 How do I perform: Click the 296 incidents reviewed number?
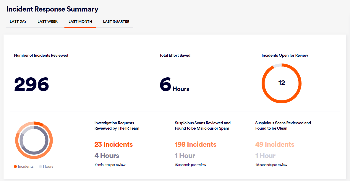(31, 84)
